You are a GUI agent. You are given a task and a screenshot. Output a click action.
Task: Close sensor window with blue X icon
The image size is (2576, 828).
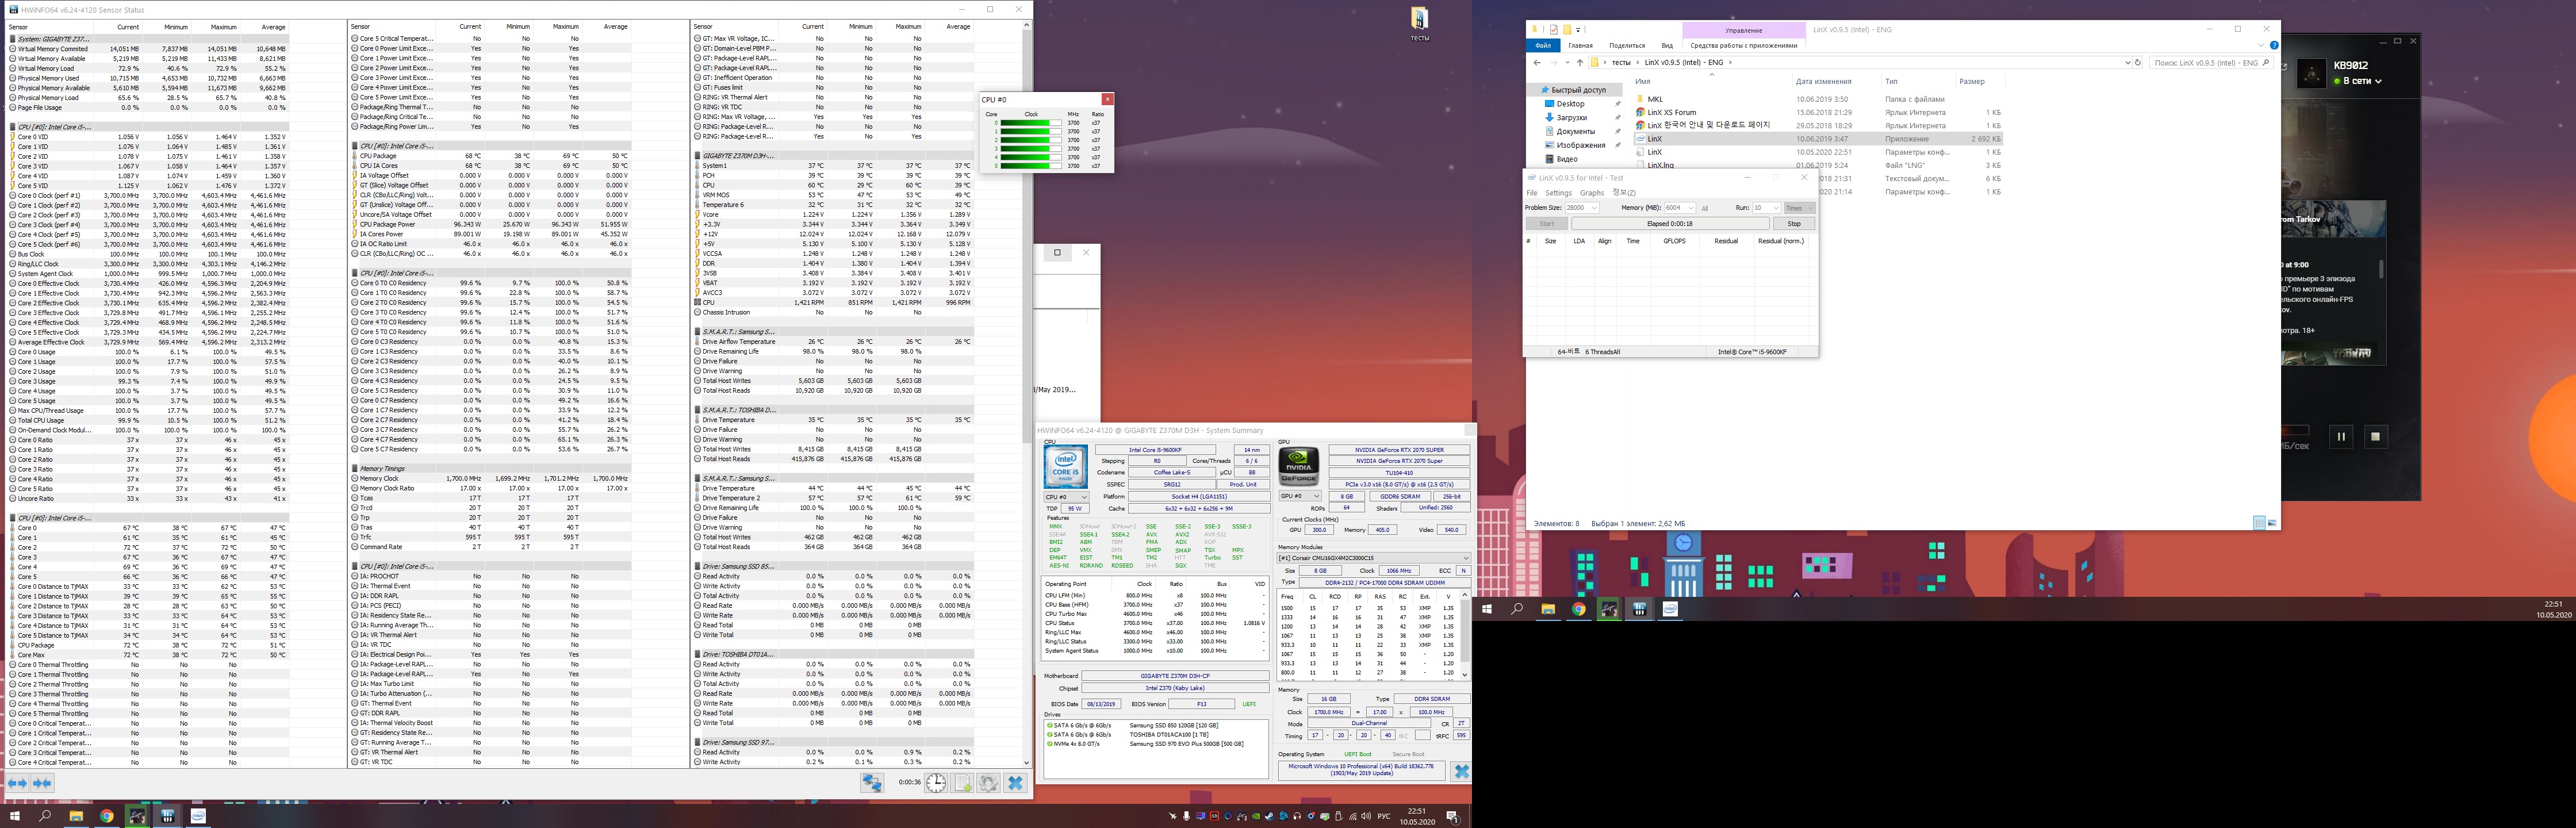(1015, 783)
